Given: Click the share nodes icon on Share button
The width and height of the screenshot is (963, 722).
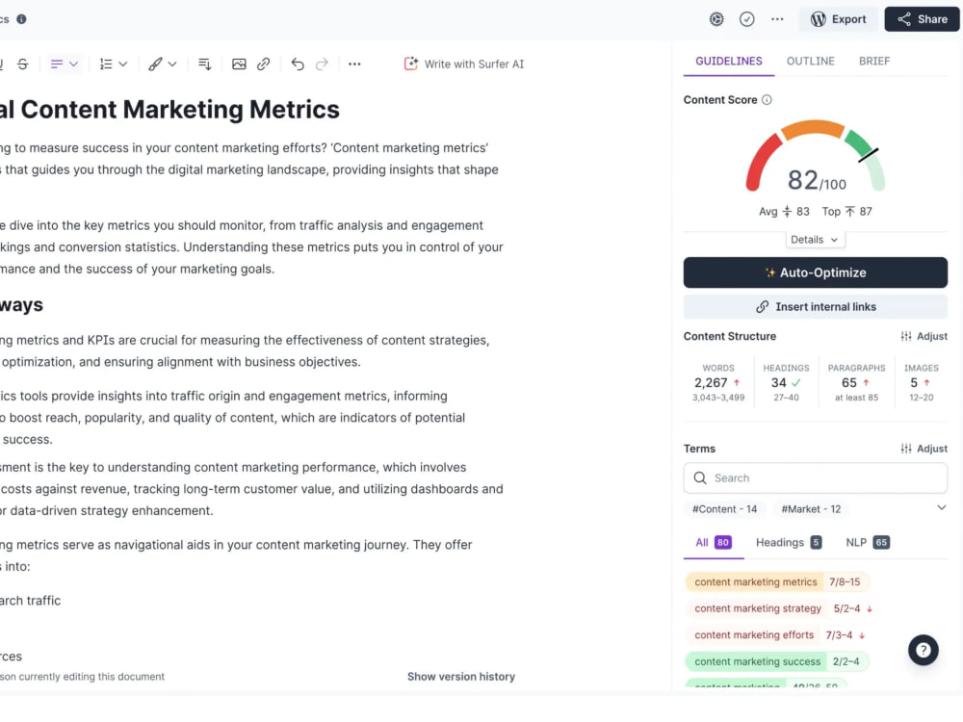Looking at the screenshot, I should [904, 19].
